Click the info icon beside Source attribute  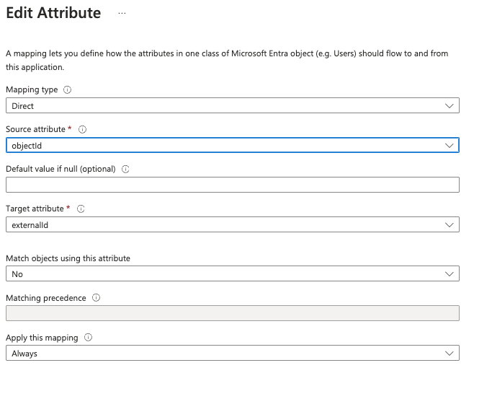82,130
